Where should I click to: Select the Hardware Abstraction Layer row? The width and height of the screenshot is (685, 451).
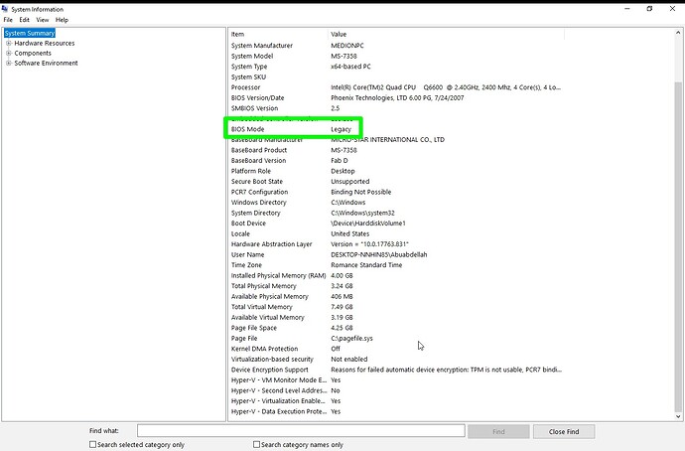click(397, 244)
